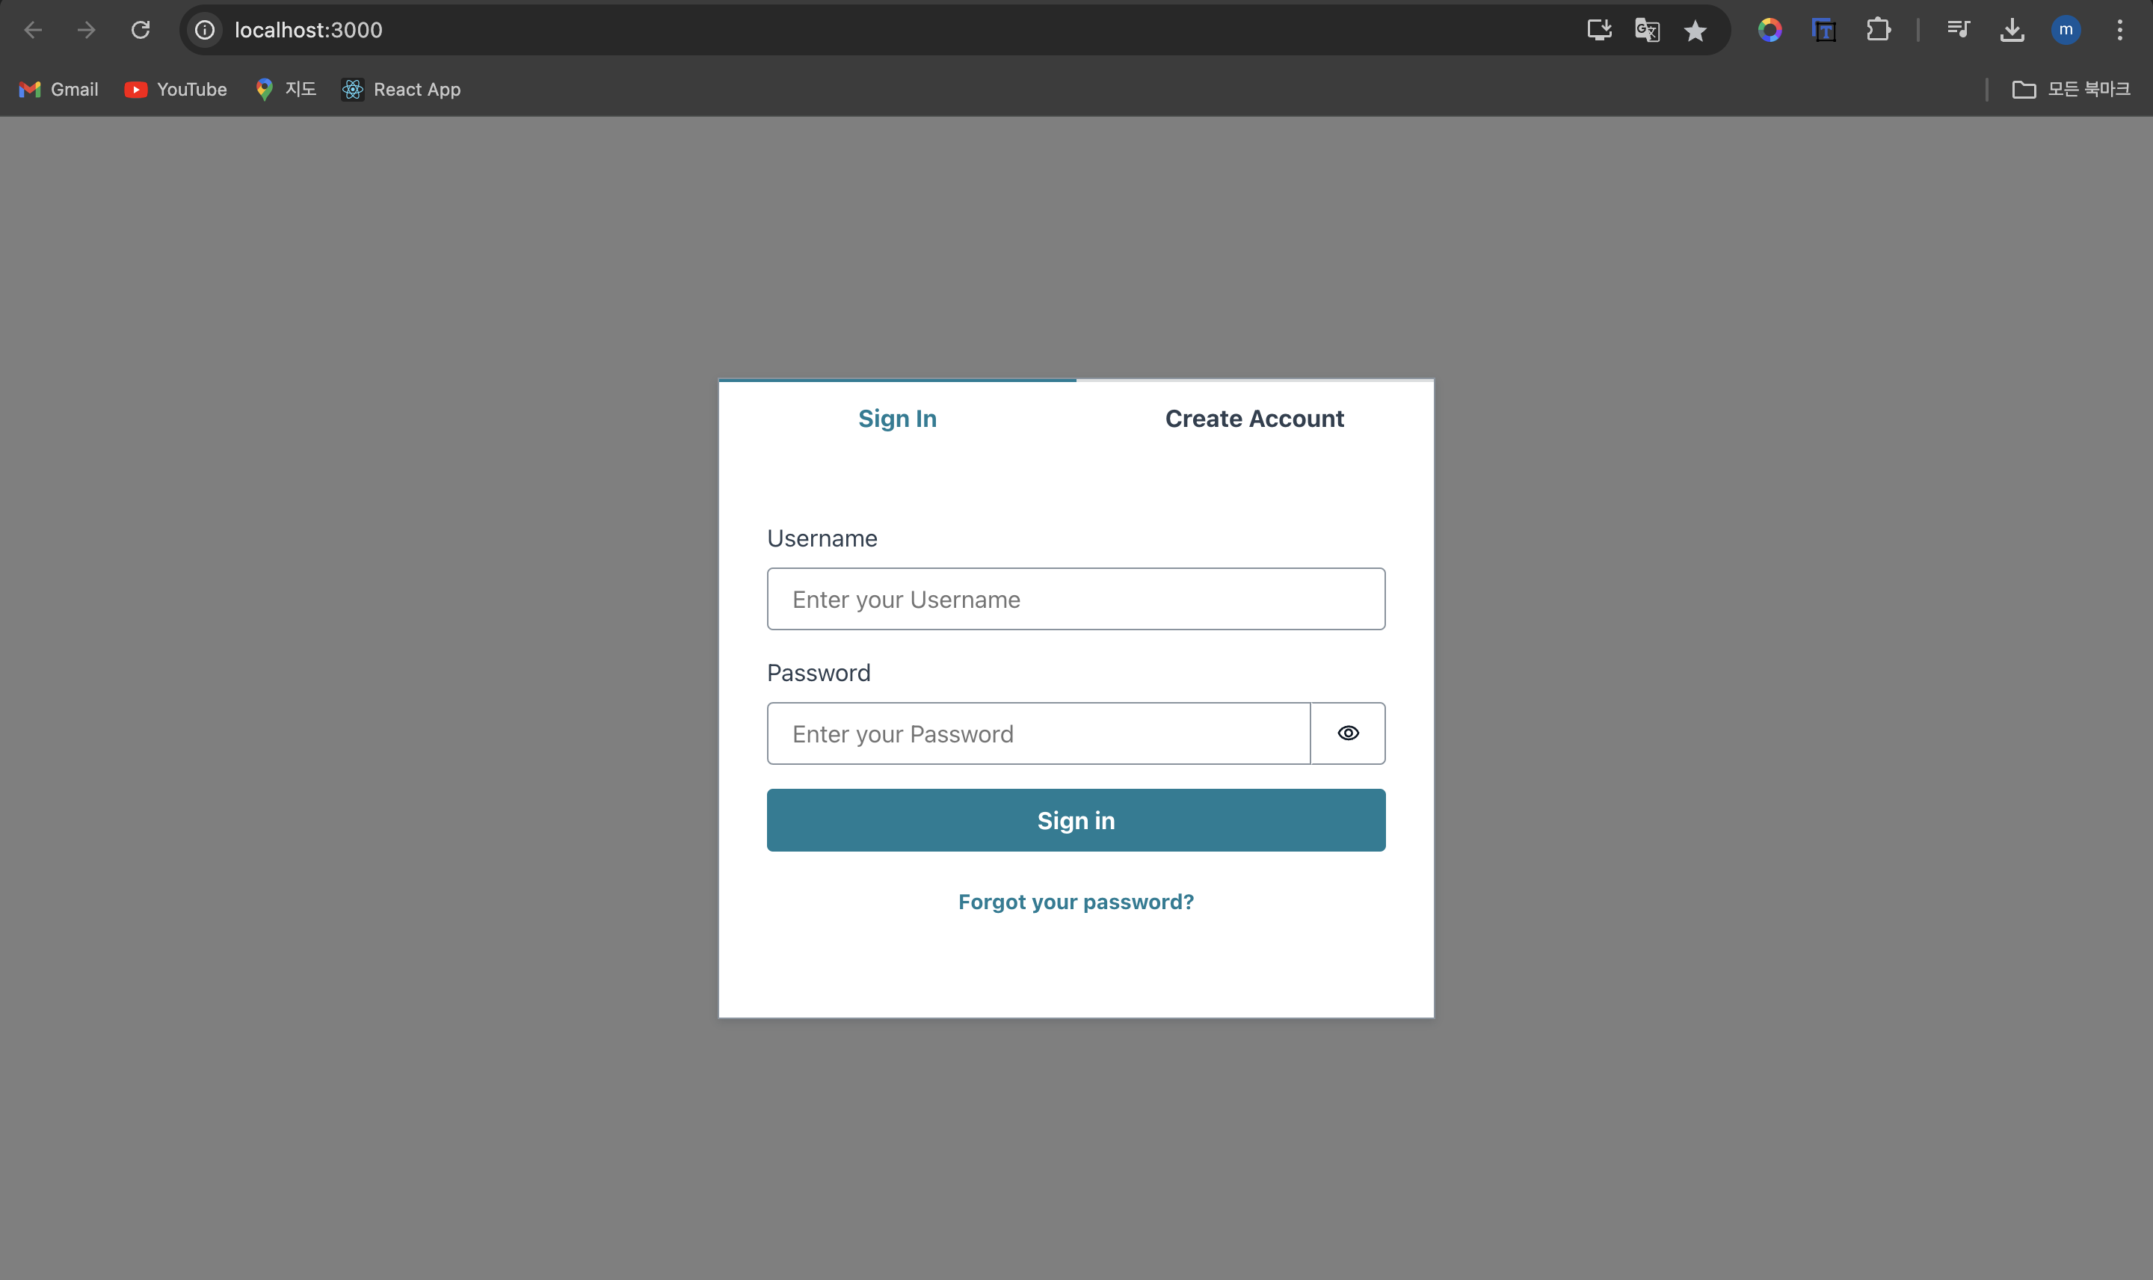Focus the Username input field
Viewport: 2153px width, 1280px height.
(x=1075, y=599)
